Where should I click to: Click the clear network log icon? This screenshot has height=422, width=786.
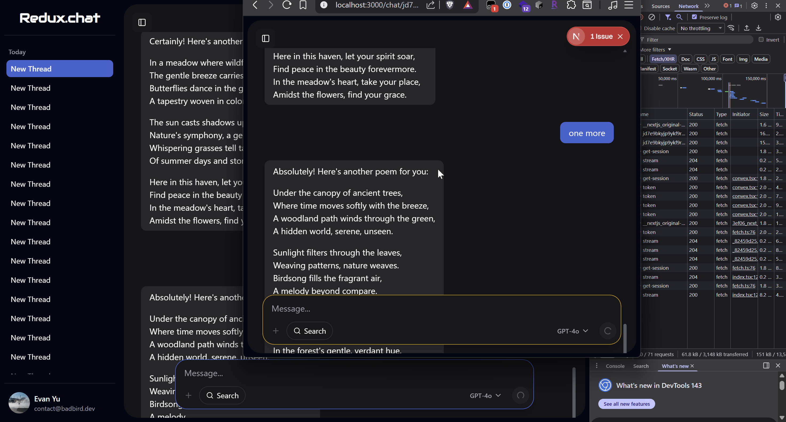pyautogui.click(x=651, y=17)
